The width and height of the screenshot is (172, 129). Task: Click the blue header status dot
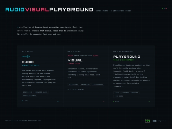(164, 9)
